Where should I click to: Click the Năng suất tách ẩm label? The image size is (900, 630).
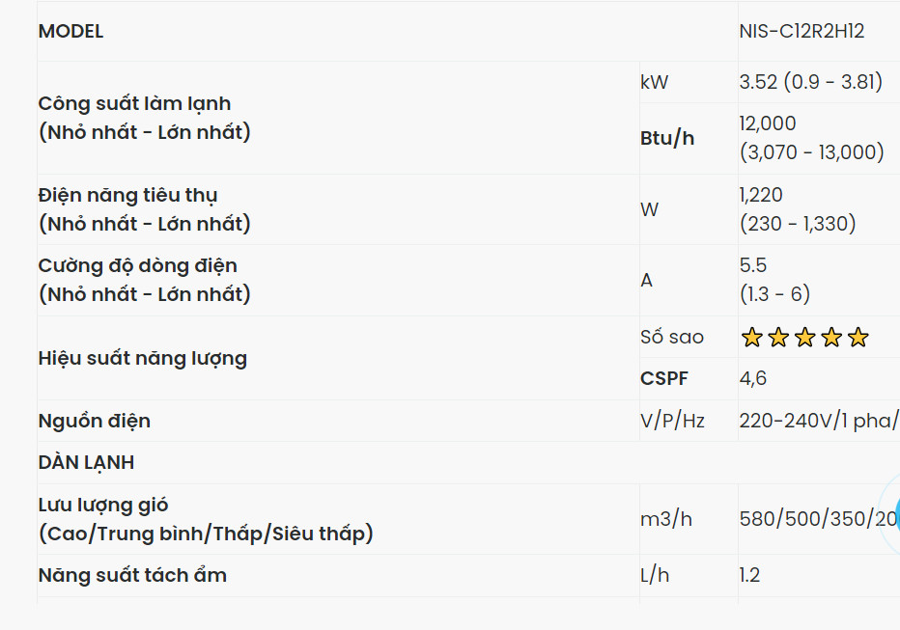(x=132, y=575)
